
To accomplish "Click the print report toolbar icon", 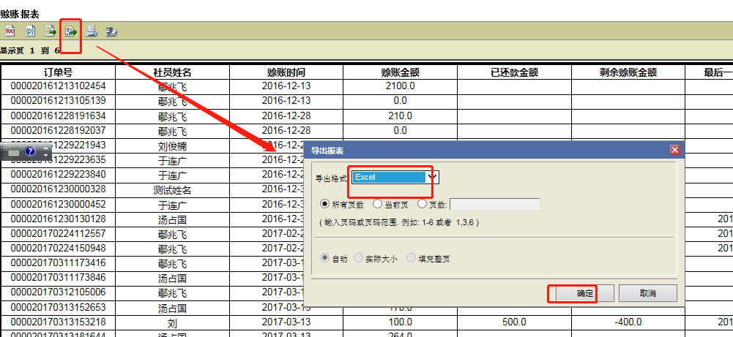I will 92,31.
